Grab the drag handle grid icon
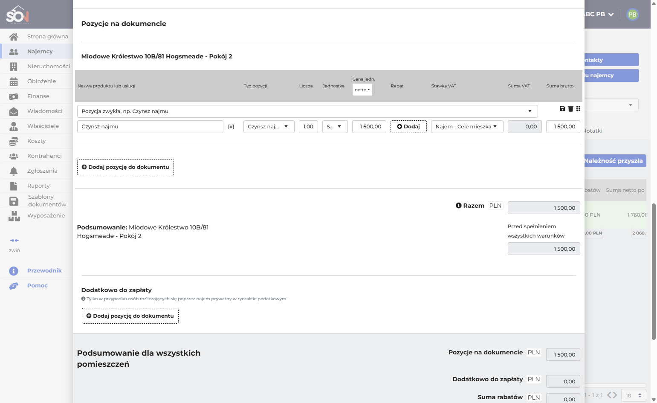 click(578, 109)
